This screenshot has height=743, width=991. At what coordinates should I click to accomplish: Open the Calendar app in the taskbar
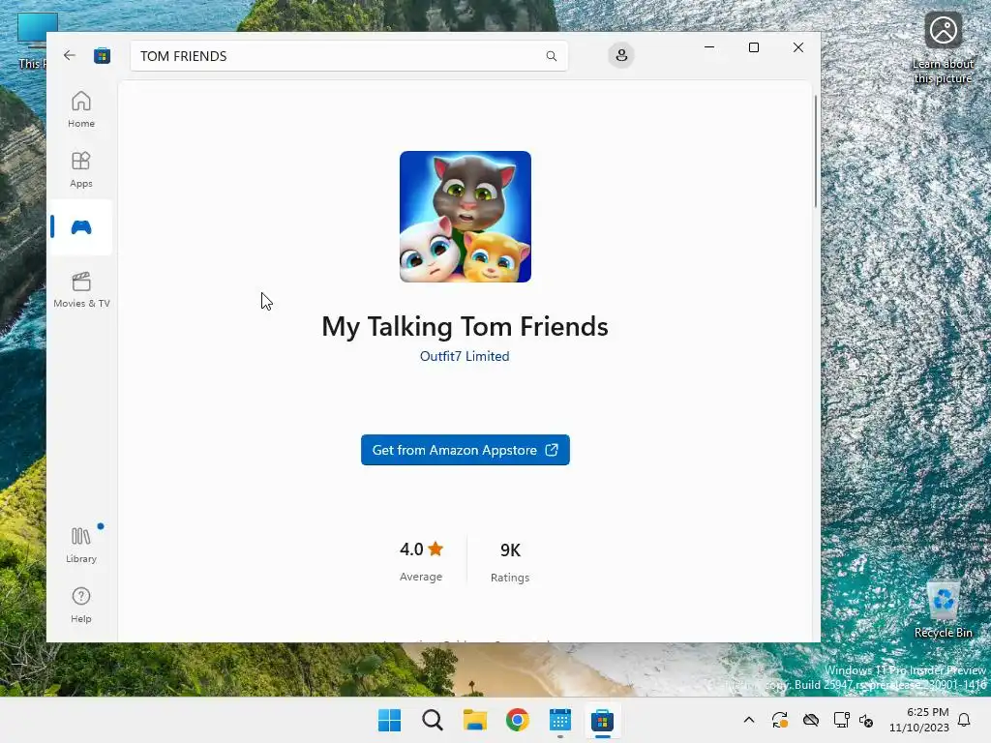(560, 720)
